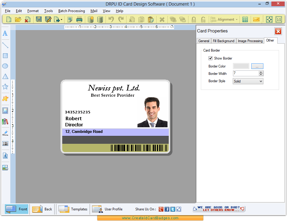Viewport: 287px width, 221px height.
Task: Open the Batch Processing menu
Action: pos(72,11)
